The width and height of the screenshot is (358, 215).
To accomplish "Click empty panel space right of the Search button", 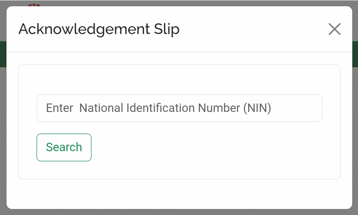I will coord(206,147).
